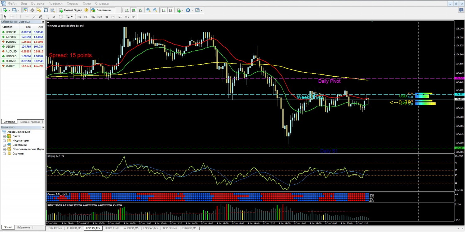Zoom out on the chart
Screen dimensions: 465x232
click(155, 10)
